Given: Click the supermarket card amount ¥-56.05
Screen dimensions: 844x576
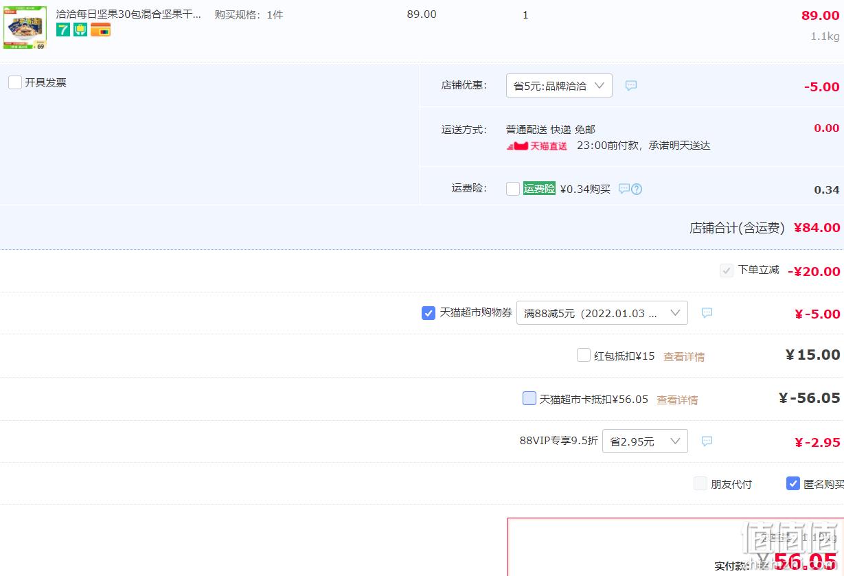Looking at the screenshot, I should [x=810, y=398].
